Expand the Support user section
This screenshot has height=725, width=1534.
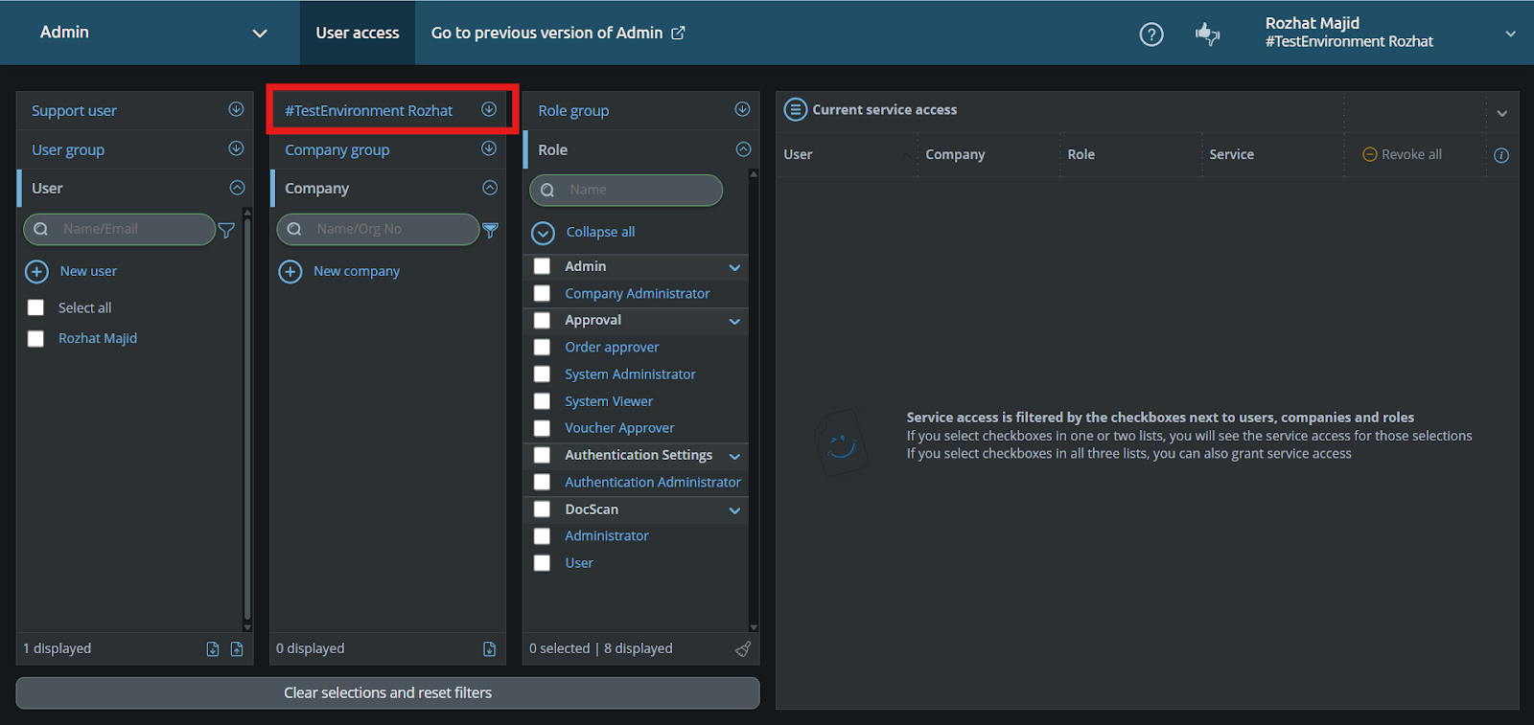tap(236, 110)
